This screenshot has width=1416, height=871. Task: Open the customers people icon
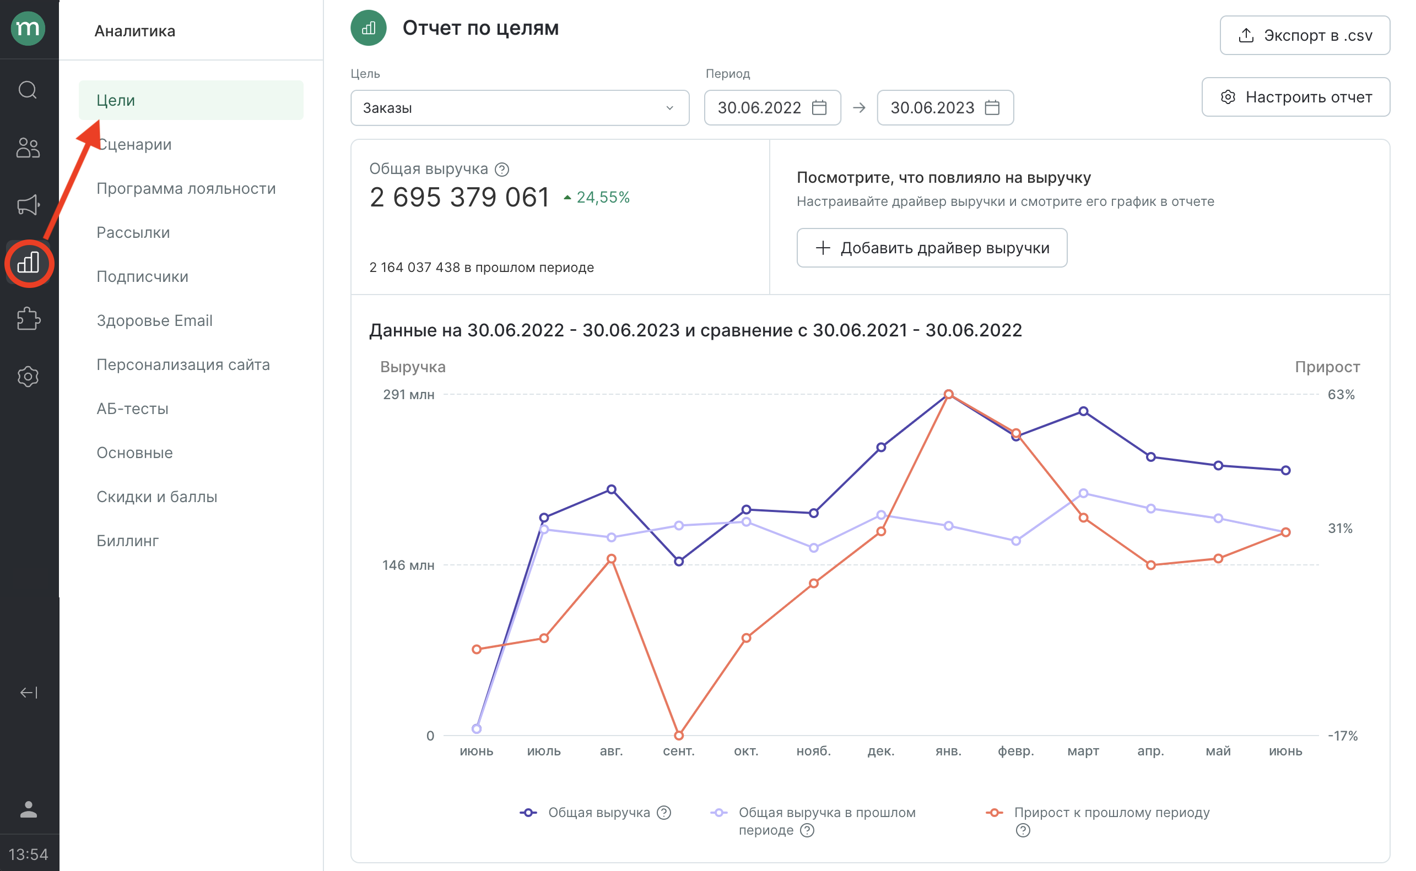click(28, 148)
